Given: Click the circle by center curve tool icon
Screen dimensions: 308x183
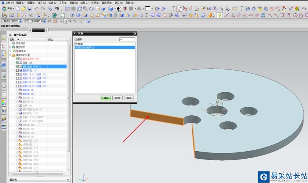Looking at the screenshot, I should point(295,15).
